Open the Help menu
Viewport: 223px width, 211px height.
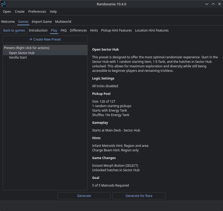[53, 12]
